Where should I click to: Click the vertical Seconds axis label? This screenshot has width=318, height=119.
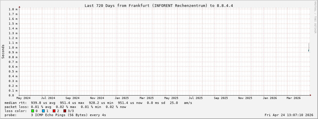pos(3,52)
